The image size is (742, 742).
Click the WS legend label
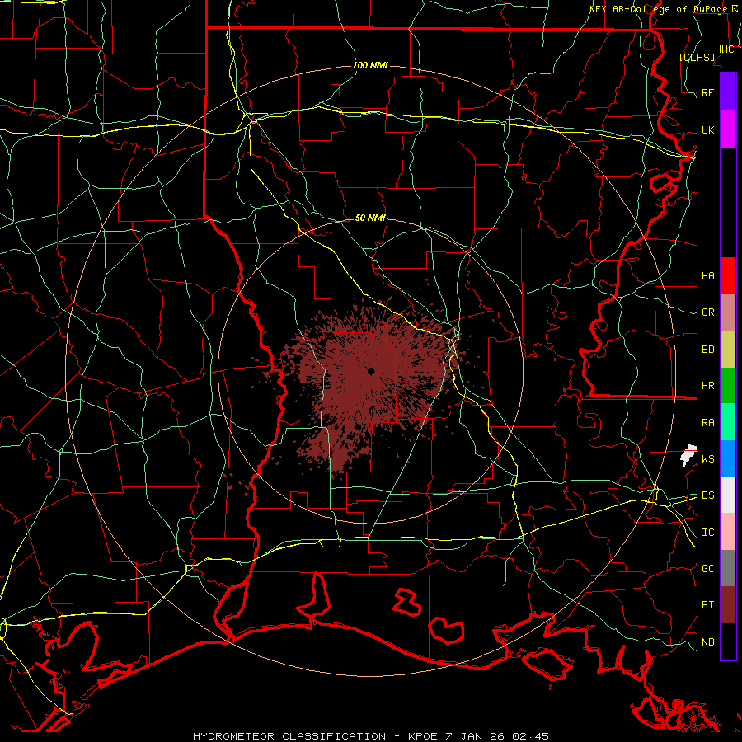(x=708, y=459)
